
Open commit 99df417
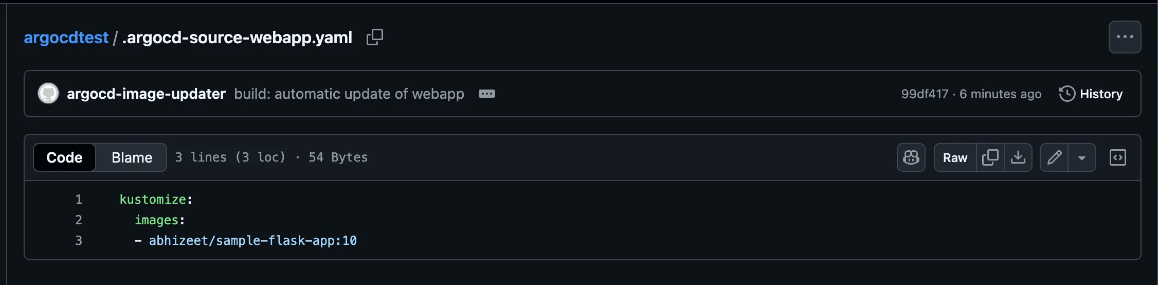[x=924, y=94]
